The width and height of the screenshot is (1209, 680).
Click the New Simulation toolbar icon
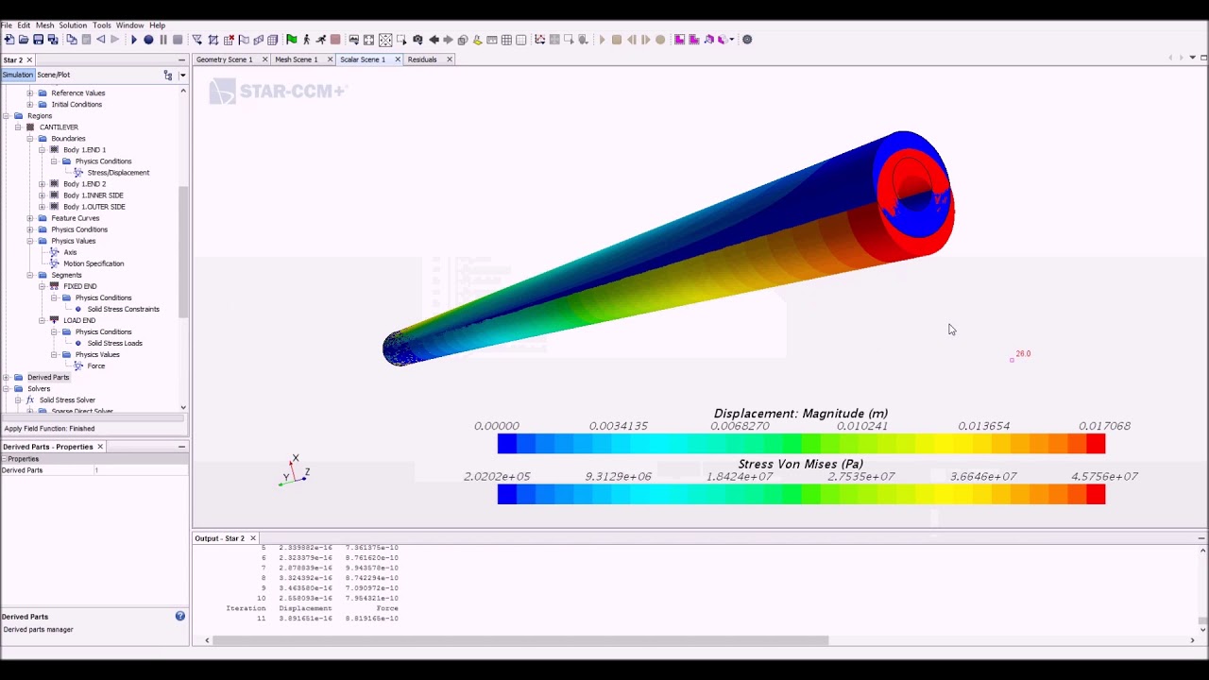point(9,40)
